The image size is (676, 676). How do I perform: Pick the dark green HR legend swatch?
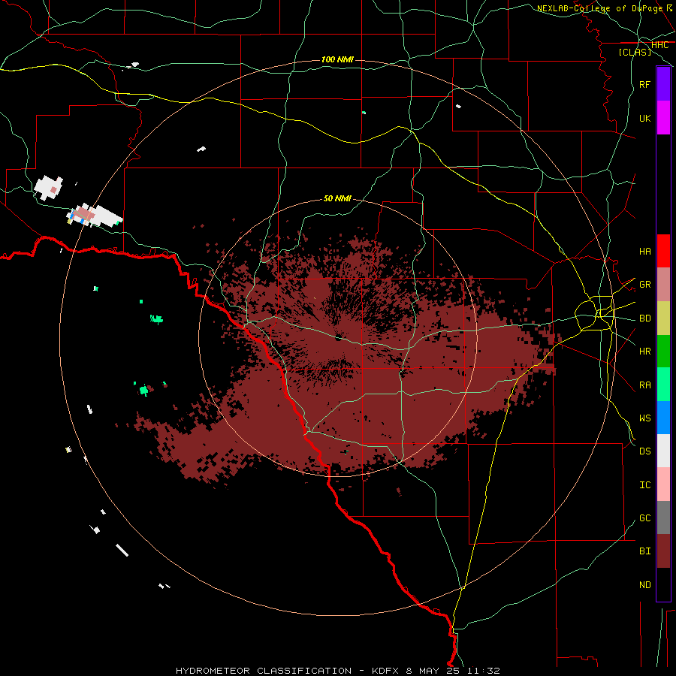[x=663, y=352]
